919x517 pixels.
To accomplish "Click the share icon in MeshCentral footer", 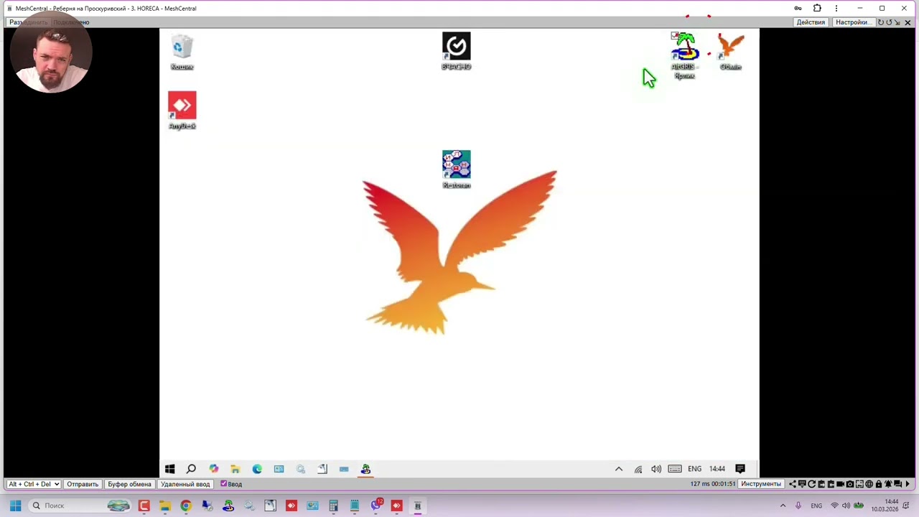I will click(793, 484).
